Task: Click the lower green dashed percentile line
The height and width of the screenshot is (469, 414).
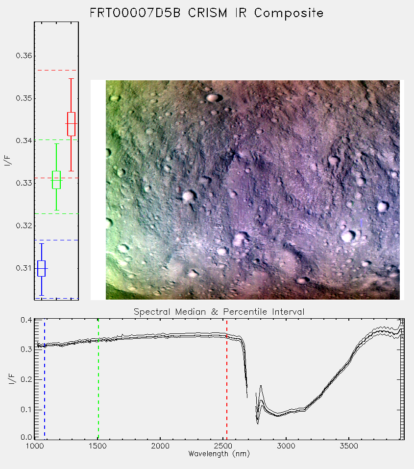Action: tap(56, 213)
